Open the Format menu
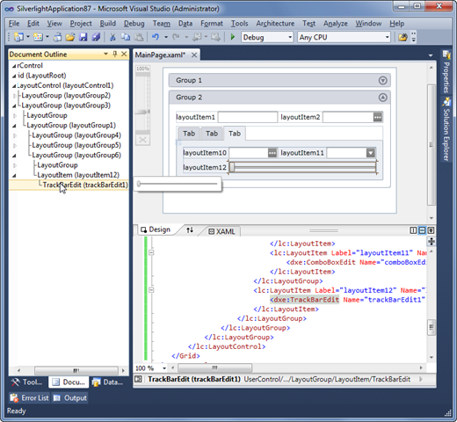The width and height of the screenshot is (457, 422). (212, 24)
